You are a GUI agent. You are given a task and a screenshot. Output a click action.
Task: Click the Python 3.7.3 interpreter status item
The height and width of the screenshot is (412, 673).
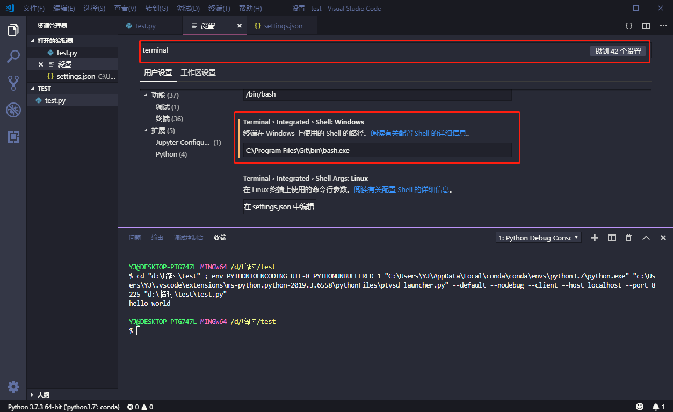click(63, 407)
